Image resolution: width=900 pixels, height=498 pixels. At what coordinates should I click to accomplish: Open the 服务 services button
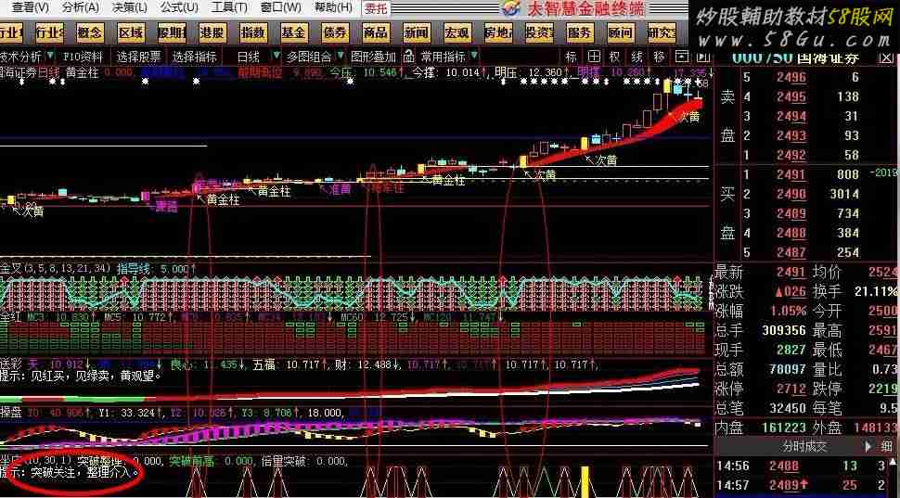pos(580,33)
